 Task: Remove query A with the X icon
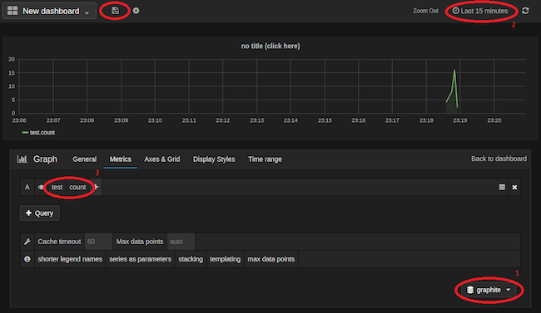(x=514, y=188)
